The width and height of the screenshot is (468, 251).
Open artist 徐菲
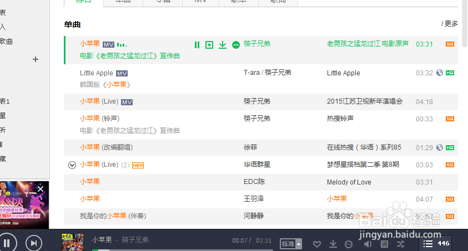[x=250, y=147]
